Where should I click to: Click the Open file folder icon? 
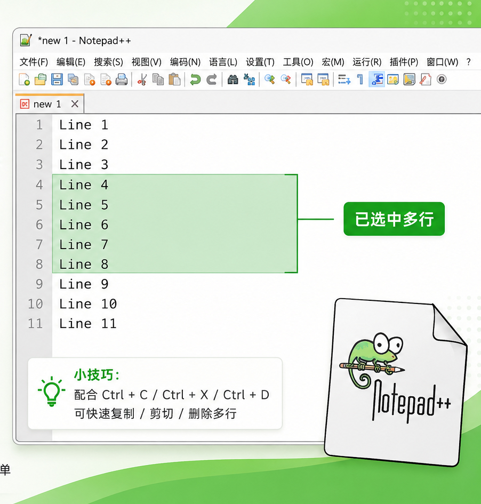pos(41,79)
